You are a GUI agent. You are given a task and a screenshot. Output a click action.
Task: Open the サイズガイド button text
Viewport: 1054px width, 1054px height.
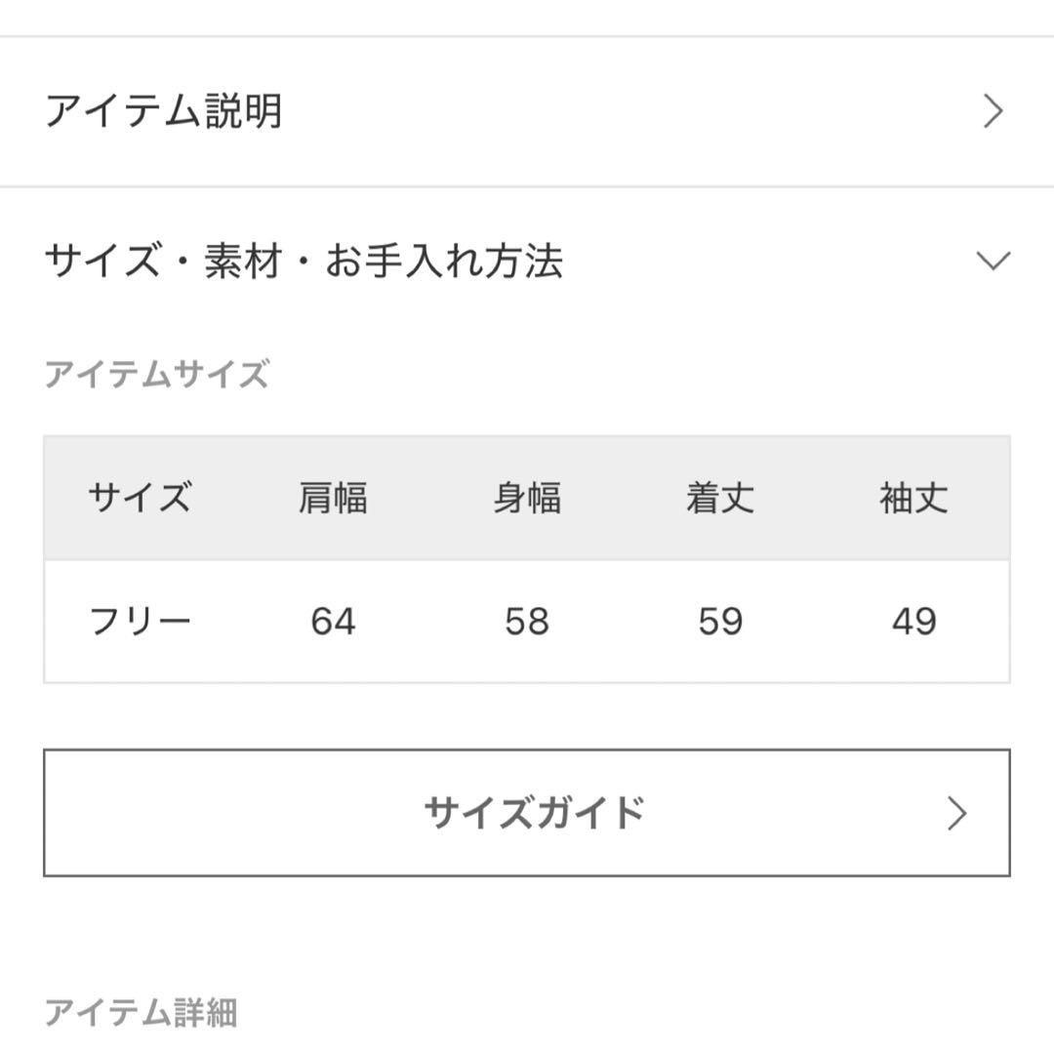coord(534,813)
